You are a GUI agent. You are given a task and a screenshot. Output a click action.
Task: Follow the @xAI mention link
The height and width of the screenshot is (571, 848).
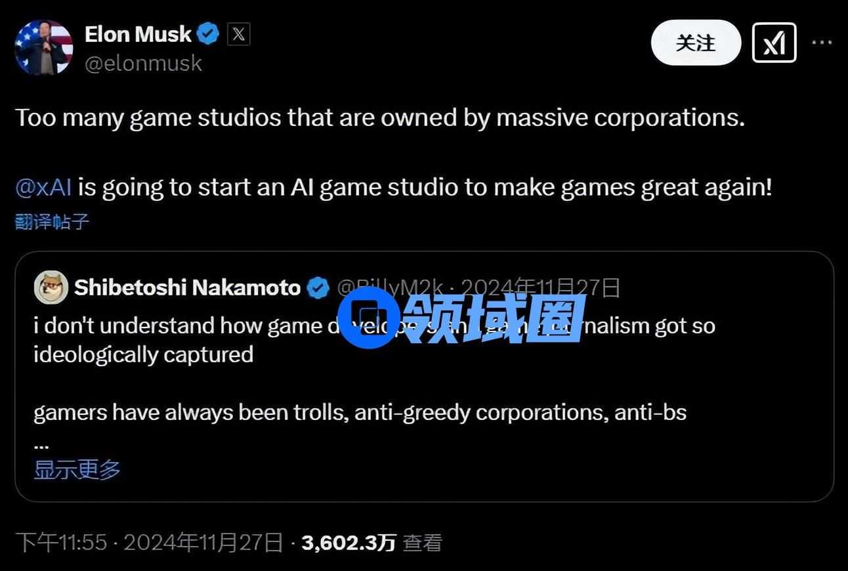[x=43, y=188]
